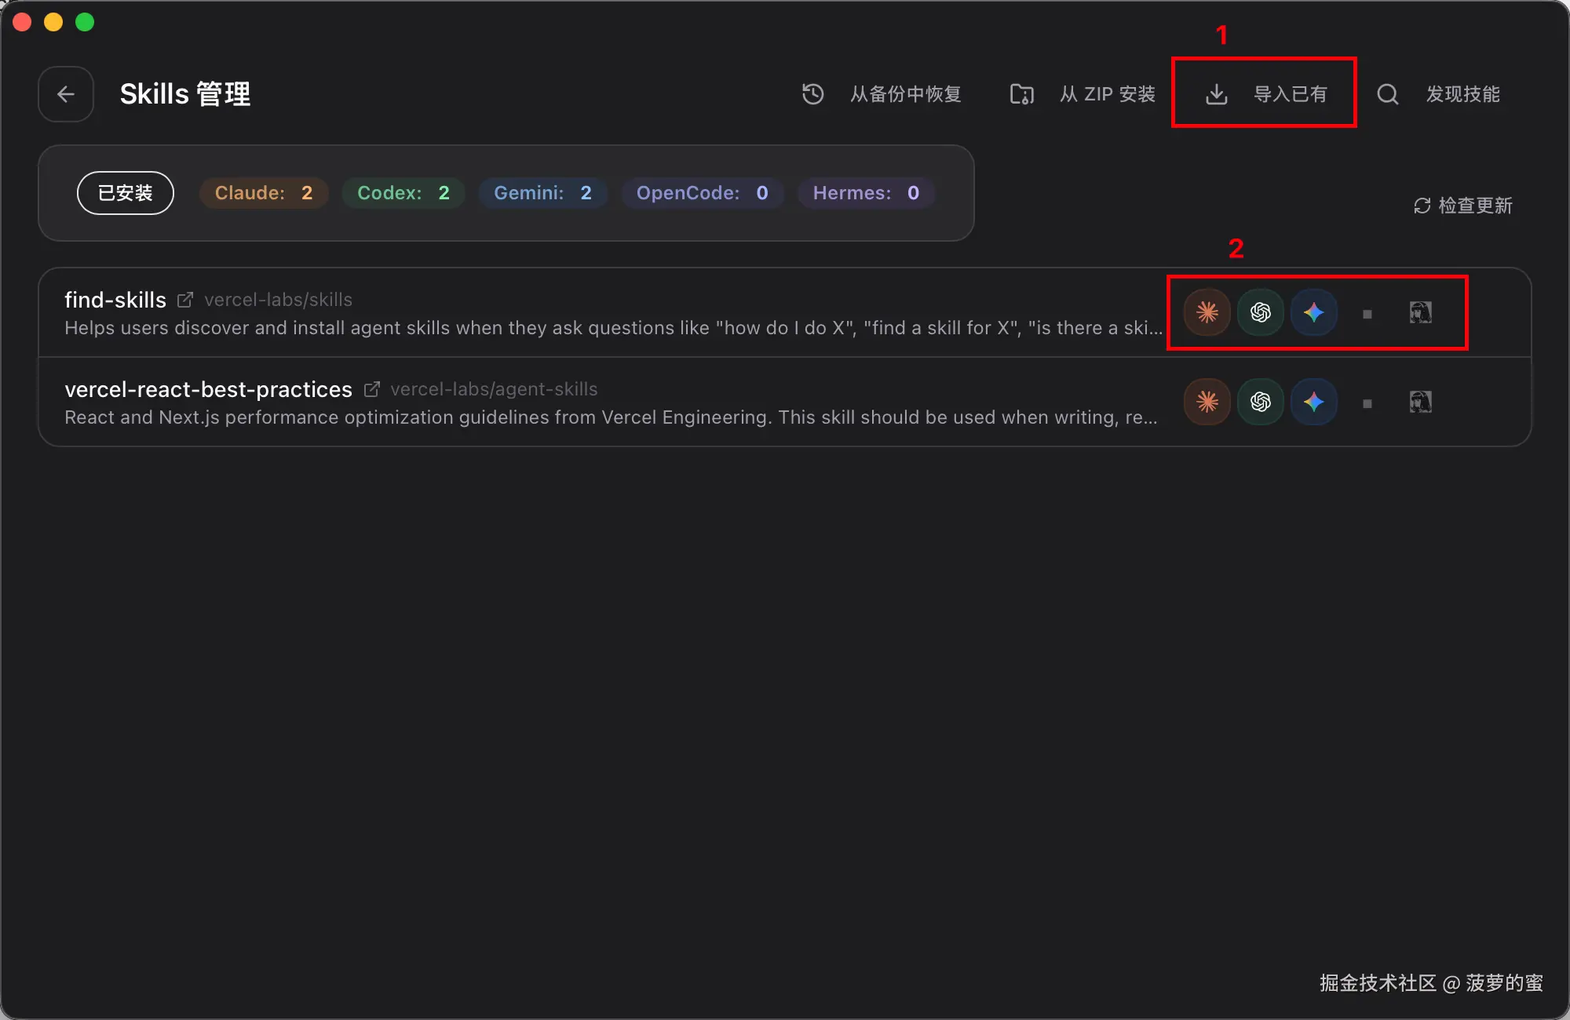The image size is (1570, 1020).
Task: Toggle Codex icon for find-skills
Action: tap(1260, 312)
